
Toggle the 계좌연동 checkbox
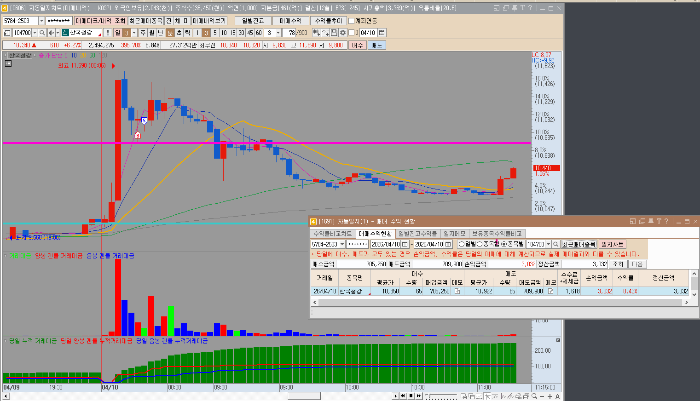click(352, 21)
